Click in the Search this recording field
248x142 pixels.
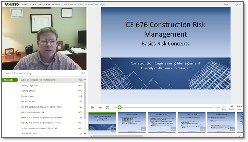[x=41, y=73]
